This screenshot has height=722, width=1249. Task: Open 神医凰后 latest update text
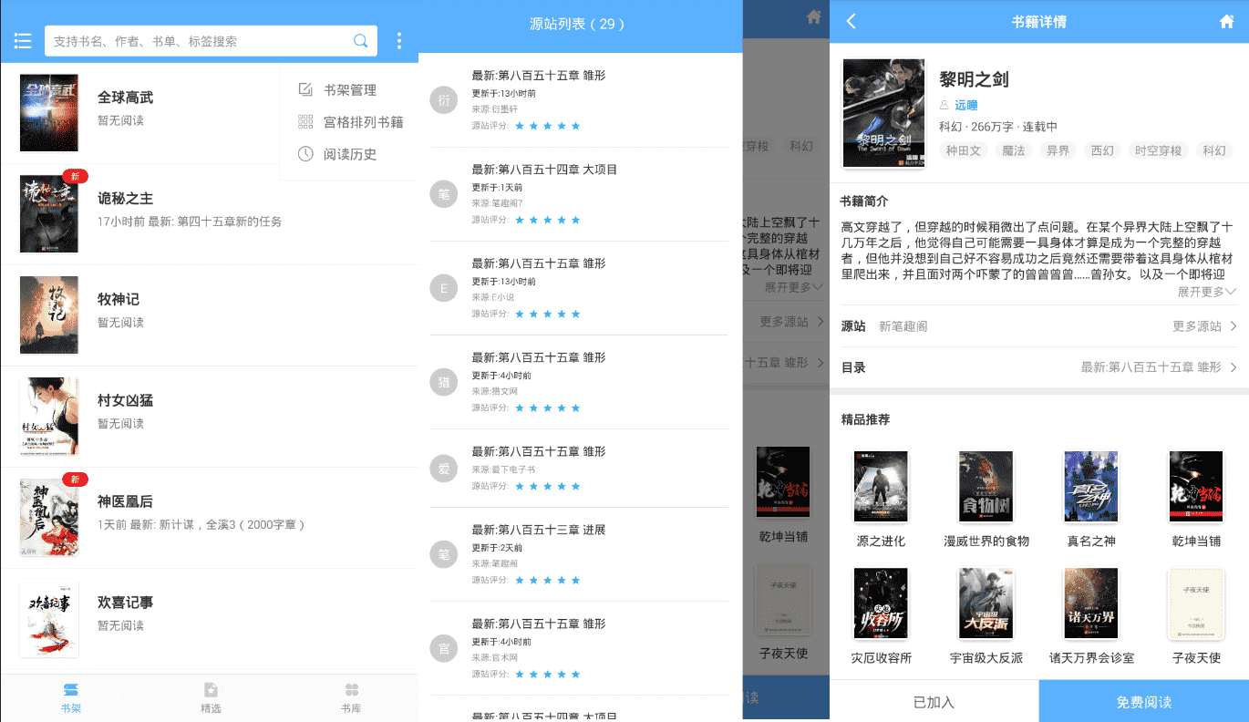coord(201,525)
